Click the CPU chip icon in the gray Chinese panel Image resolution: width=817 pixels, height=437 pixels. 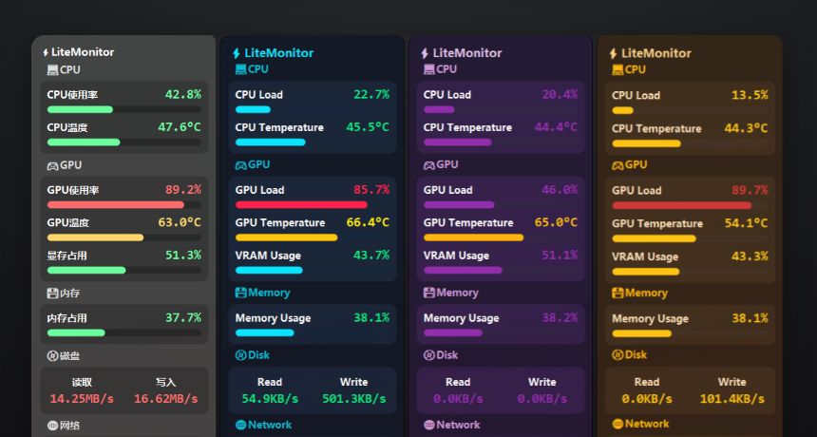(52, 69)
